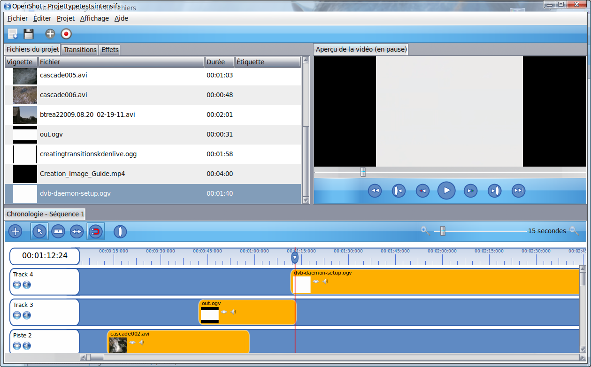Skip to the end of the video
591x367 pixels.
pos(518,191)
